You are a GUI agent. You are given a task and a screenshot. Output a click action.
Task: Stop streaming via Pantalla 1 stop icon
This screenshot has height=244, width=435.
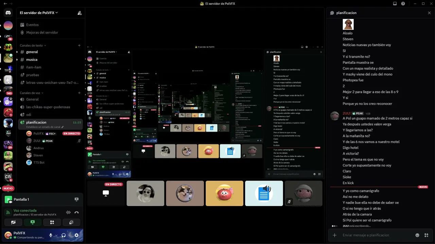[x=76, y=199]
